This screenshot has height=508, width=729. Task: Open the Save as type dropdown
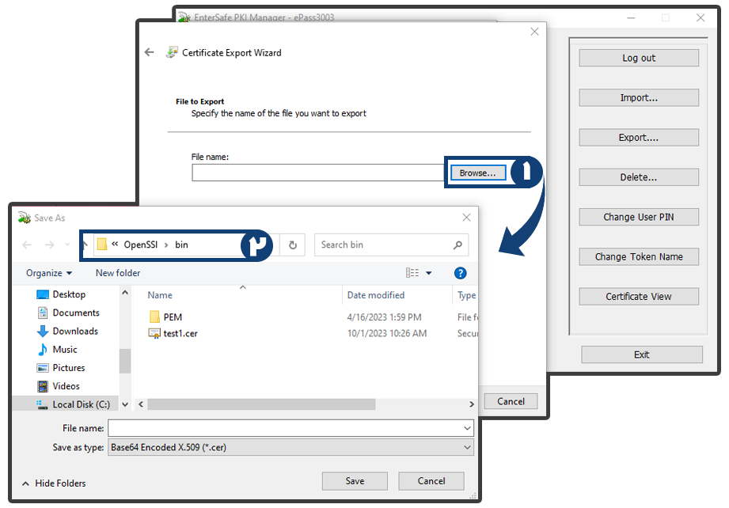tap(290, 448)
